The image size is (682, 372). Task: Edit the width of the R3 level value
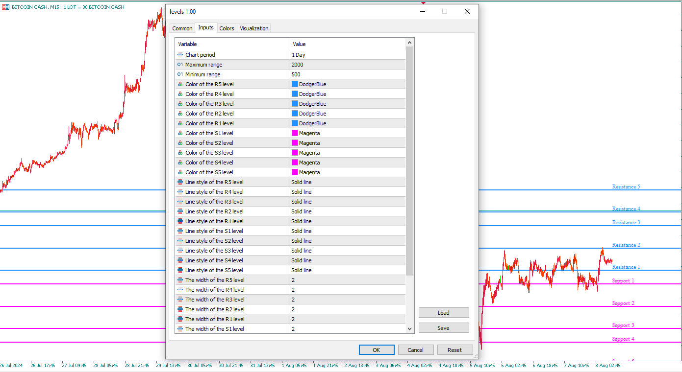click(348, 300)
